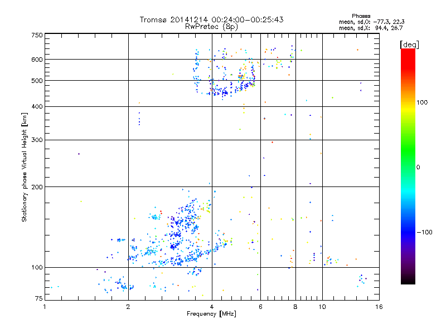Click the x-axis tick label '2'
Screen dimensions: 446x334
click(128, 307)
